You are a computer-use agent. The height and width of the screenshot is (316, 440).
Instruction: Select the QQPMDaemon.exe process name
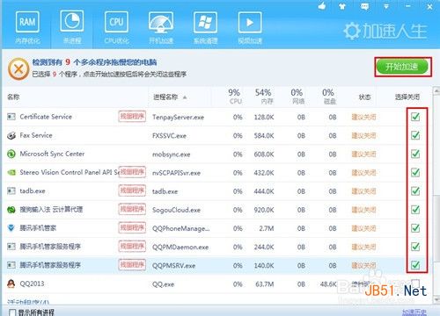[x=180, y=247]
